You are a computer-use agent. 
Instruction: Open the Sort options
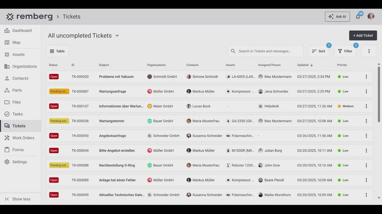coord(319,51)
